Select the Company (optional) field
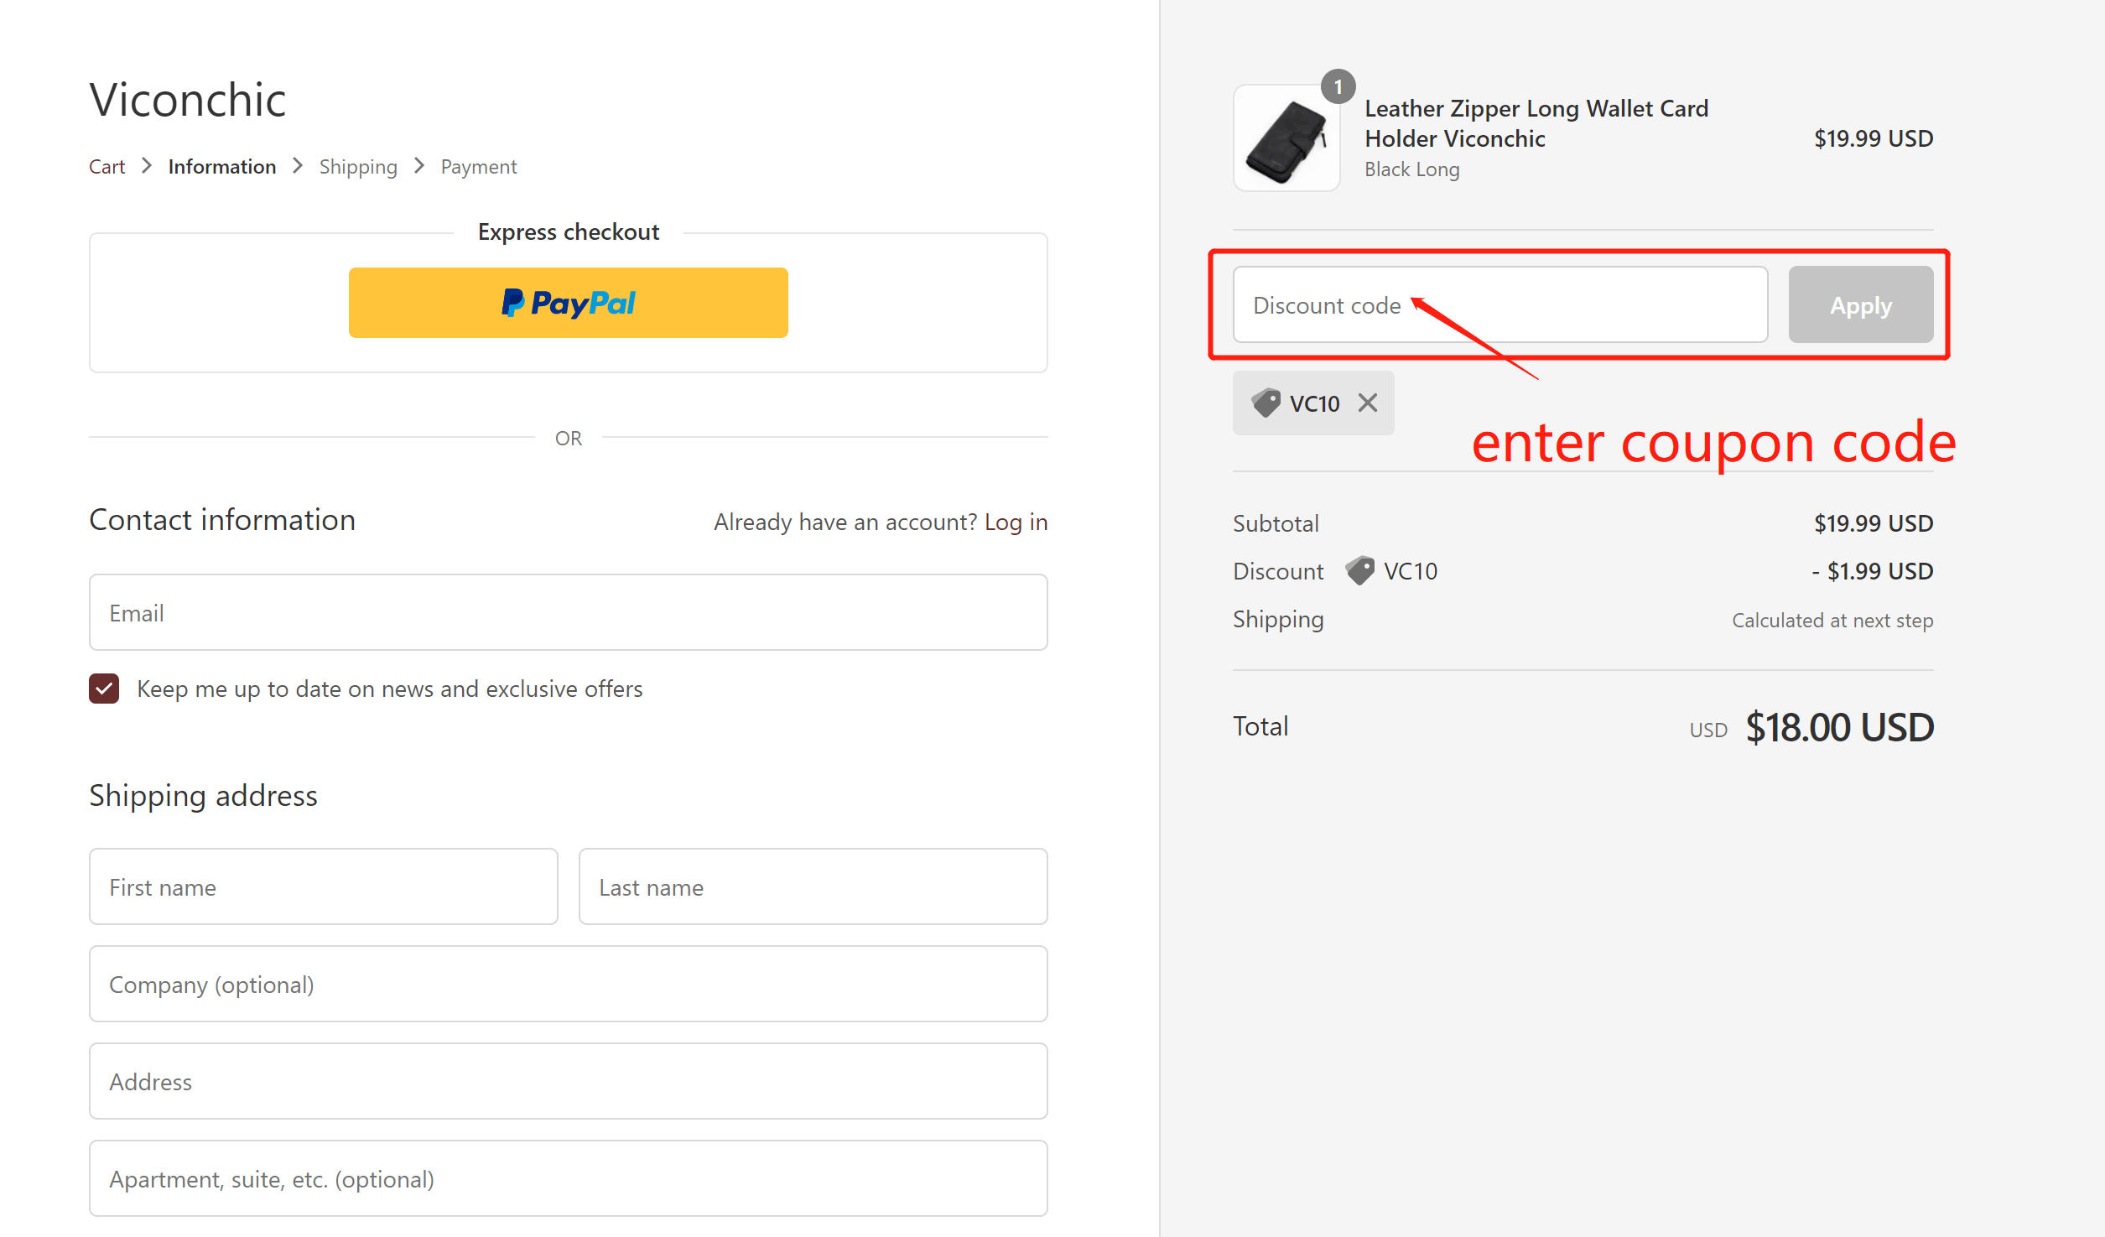This screenshot has height=1237, width=2105. pyautogui.click(x=568, y=984)
